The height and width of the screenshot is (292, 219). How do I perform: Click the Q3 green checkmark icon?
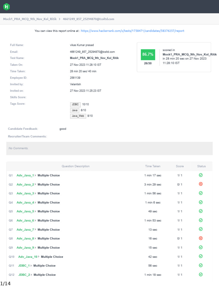point(201,193)
